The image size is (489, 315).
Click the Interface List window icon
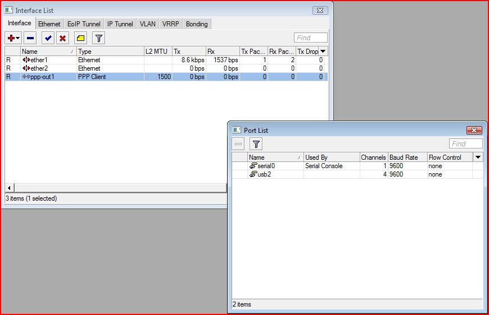[9, 10]
